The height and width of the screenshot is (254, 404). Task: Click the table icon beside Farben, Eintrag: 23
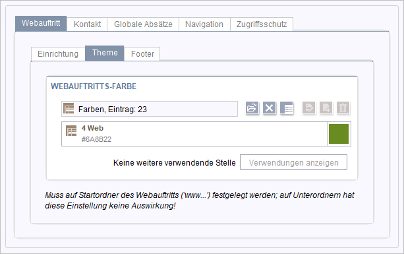point(69,109)
